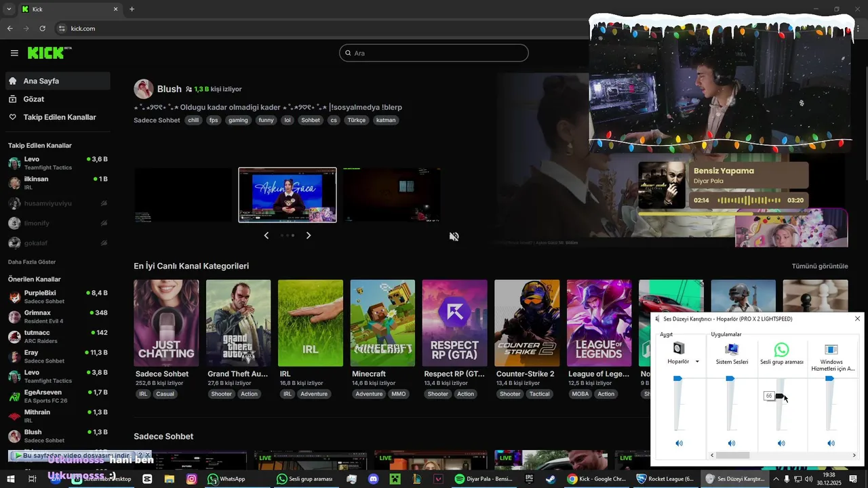This screenshot has height=488, width=868.
Task: Mute Windows Hizmetleri in mixer
Action: click(831, 443)
